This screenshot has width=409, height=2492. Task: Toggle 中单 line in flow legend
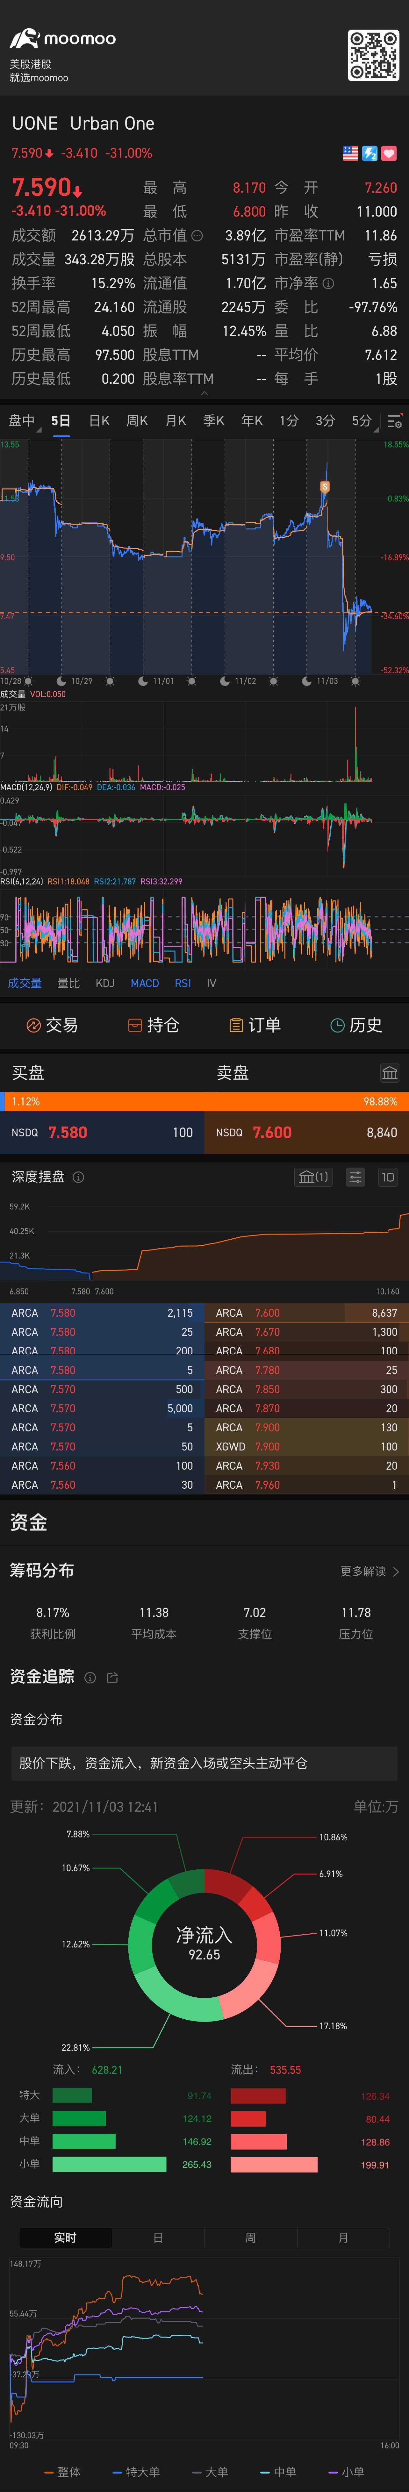point(278,2472)
